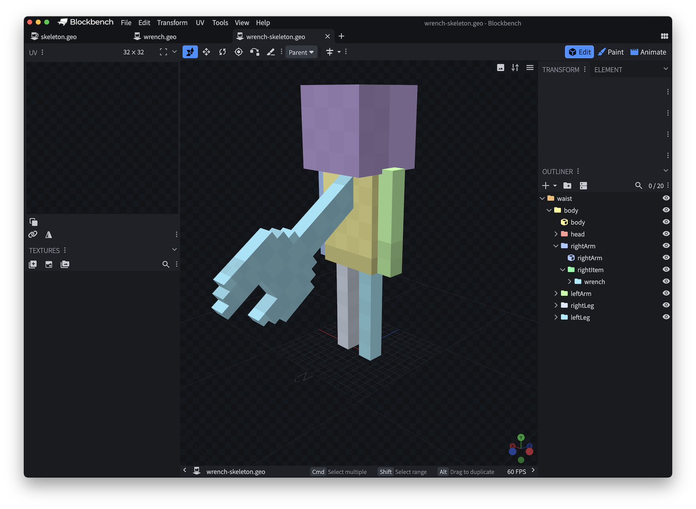Hide the rightItem group
The width and height of the screenshot is (696, 509).
pos(666,270)
